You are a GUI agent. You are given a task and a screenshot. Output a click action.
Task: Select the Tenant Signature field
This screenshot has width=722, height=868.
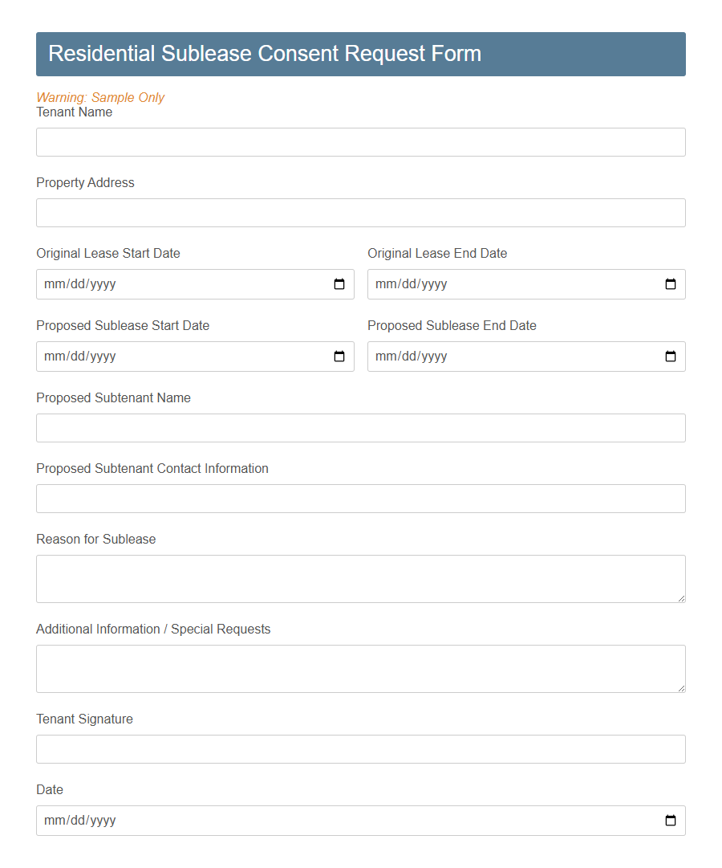click(360, 748)
